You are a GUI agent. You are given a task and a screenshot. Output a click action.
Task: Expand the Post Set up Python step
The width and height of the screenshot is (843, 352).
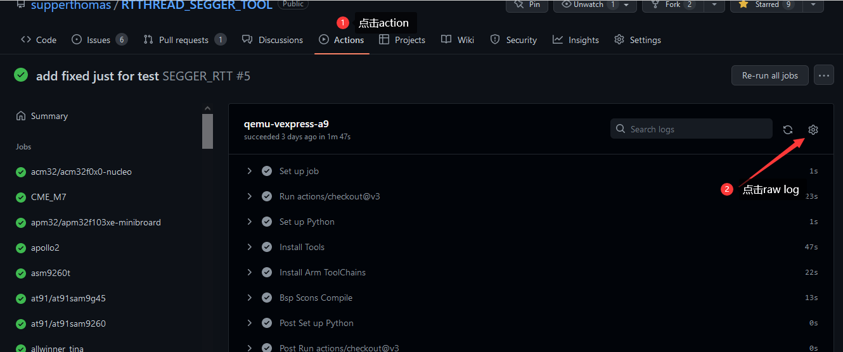250,323
